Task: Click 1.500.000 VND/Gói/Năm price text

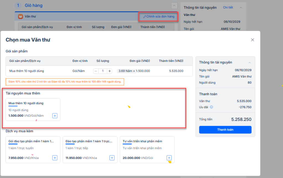Action: pos(26,116)
